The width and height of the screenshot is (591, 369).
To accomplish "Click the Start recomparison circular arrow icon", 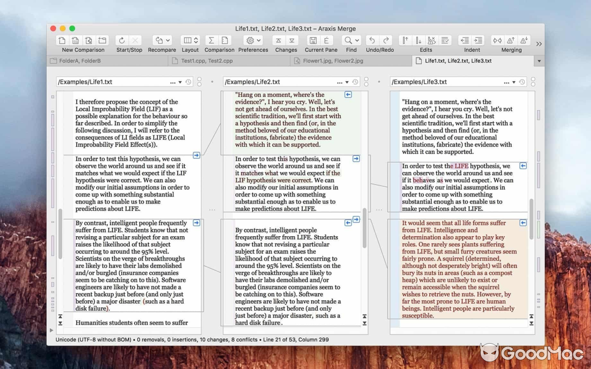I will (x=122, y=41).
